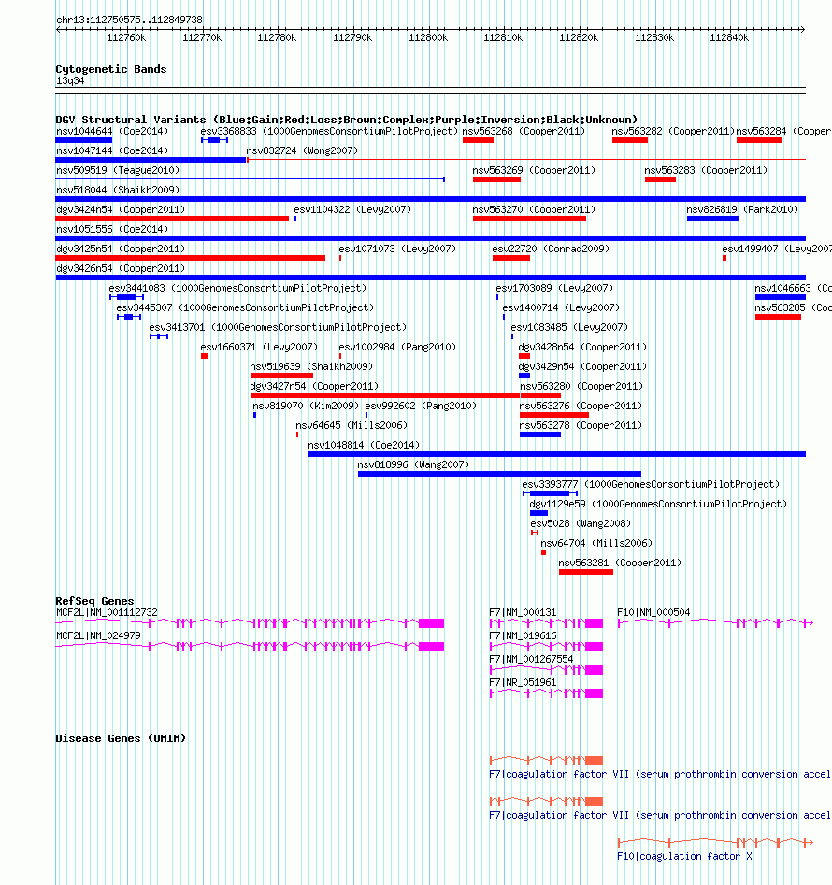The height and width of the screenshot is (885, 832).
Task: Click the dgv3428n54 (Cooper2011) label
Action: [x=582, y=347]
